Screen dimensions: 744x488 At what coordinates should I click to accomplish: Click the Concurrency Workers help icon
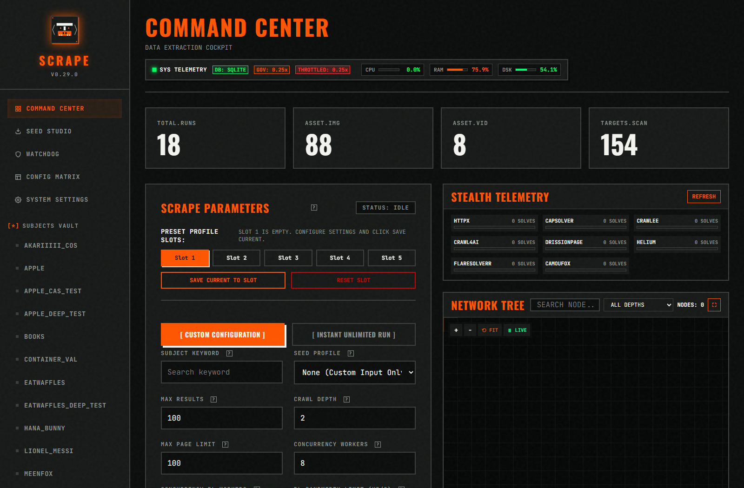pos(378,444)
